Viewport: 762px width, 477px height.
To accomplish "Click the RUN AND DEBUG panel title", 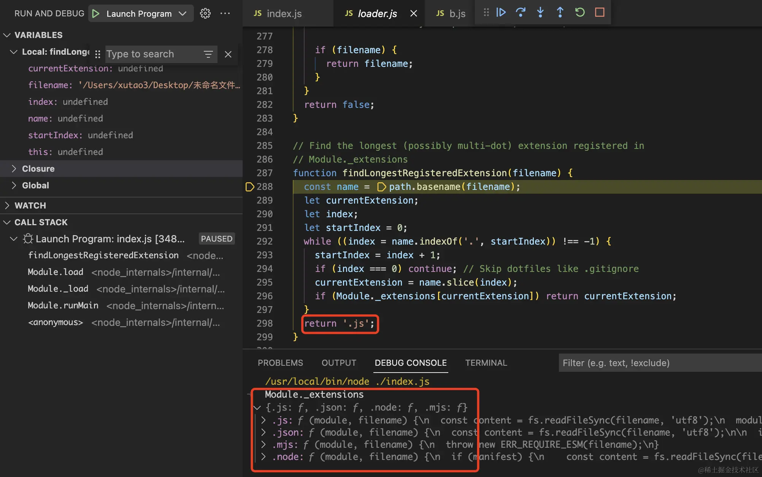I will click(49, 14).
